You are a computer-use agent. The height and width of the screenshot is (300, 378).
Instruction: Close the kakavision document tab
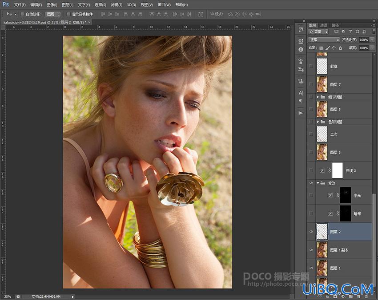[89, 22]
